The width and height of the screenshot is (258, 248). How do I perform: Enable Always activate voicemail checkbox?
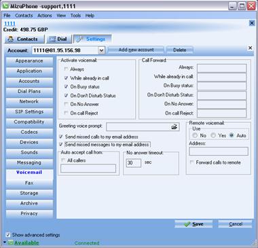[x=66, y=69]
